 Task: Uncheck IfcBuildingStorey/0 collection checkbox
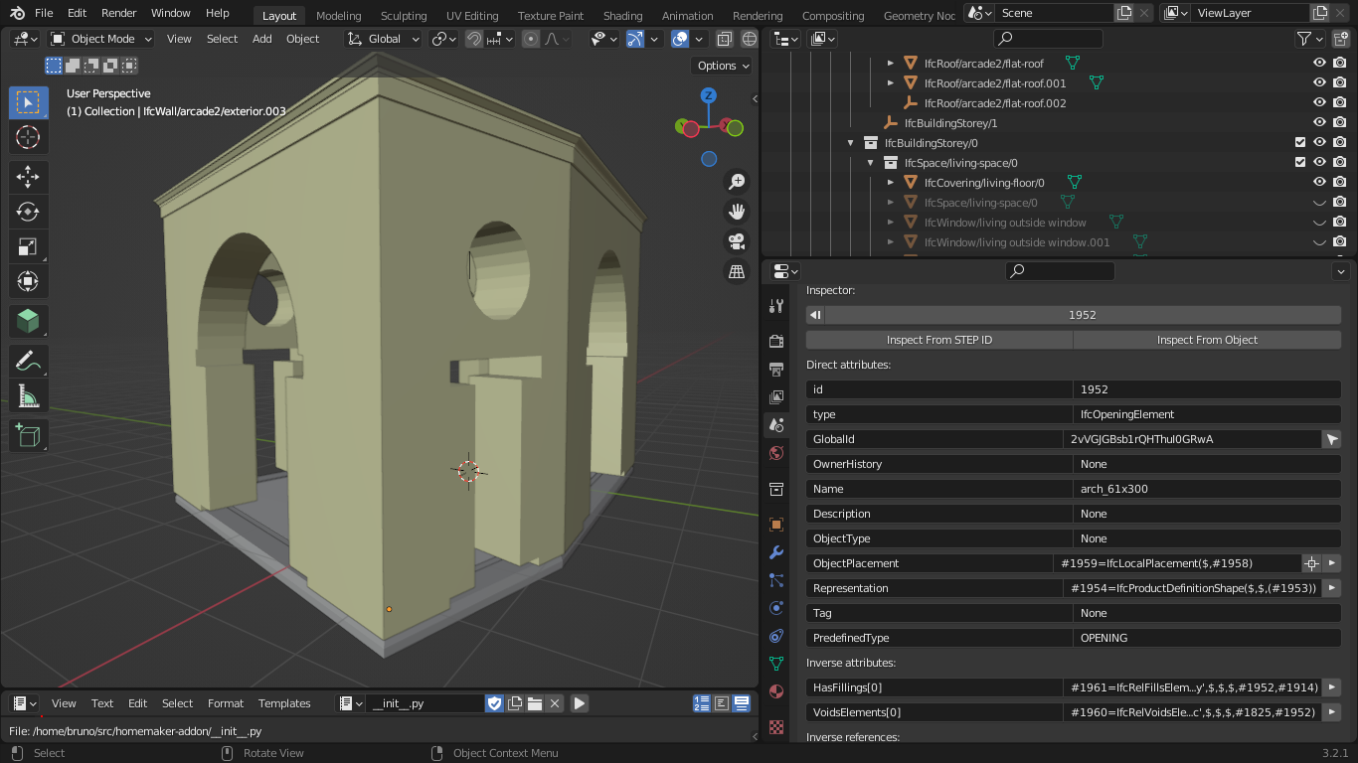1299,142
